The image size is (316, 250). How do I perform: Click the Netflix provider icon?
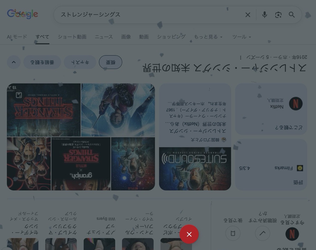296,104
